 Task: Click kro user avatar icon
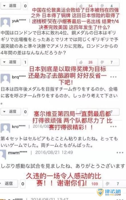[5, 128]
